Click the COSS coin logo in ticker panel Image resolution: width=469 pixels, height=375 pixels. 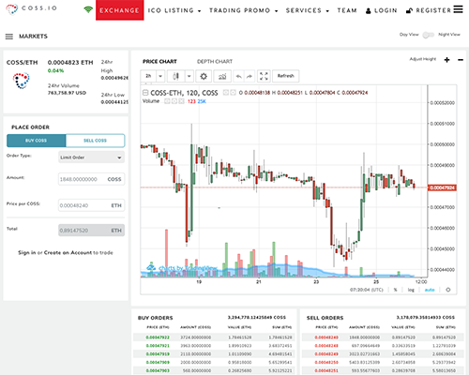click(x=22, y=81)
